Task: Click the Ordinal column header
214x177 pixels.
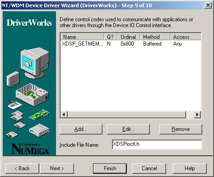Action: pos(129,37)
